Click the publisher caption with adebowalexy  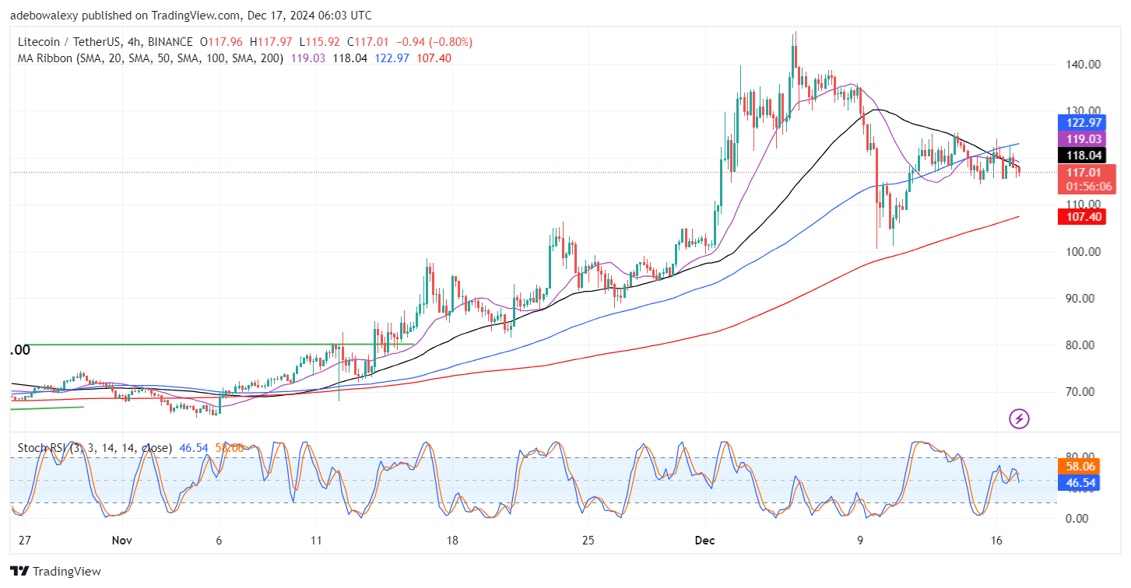click(191, 15)
